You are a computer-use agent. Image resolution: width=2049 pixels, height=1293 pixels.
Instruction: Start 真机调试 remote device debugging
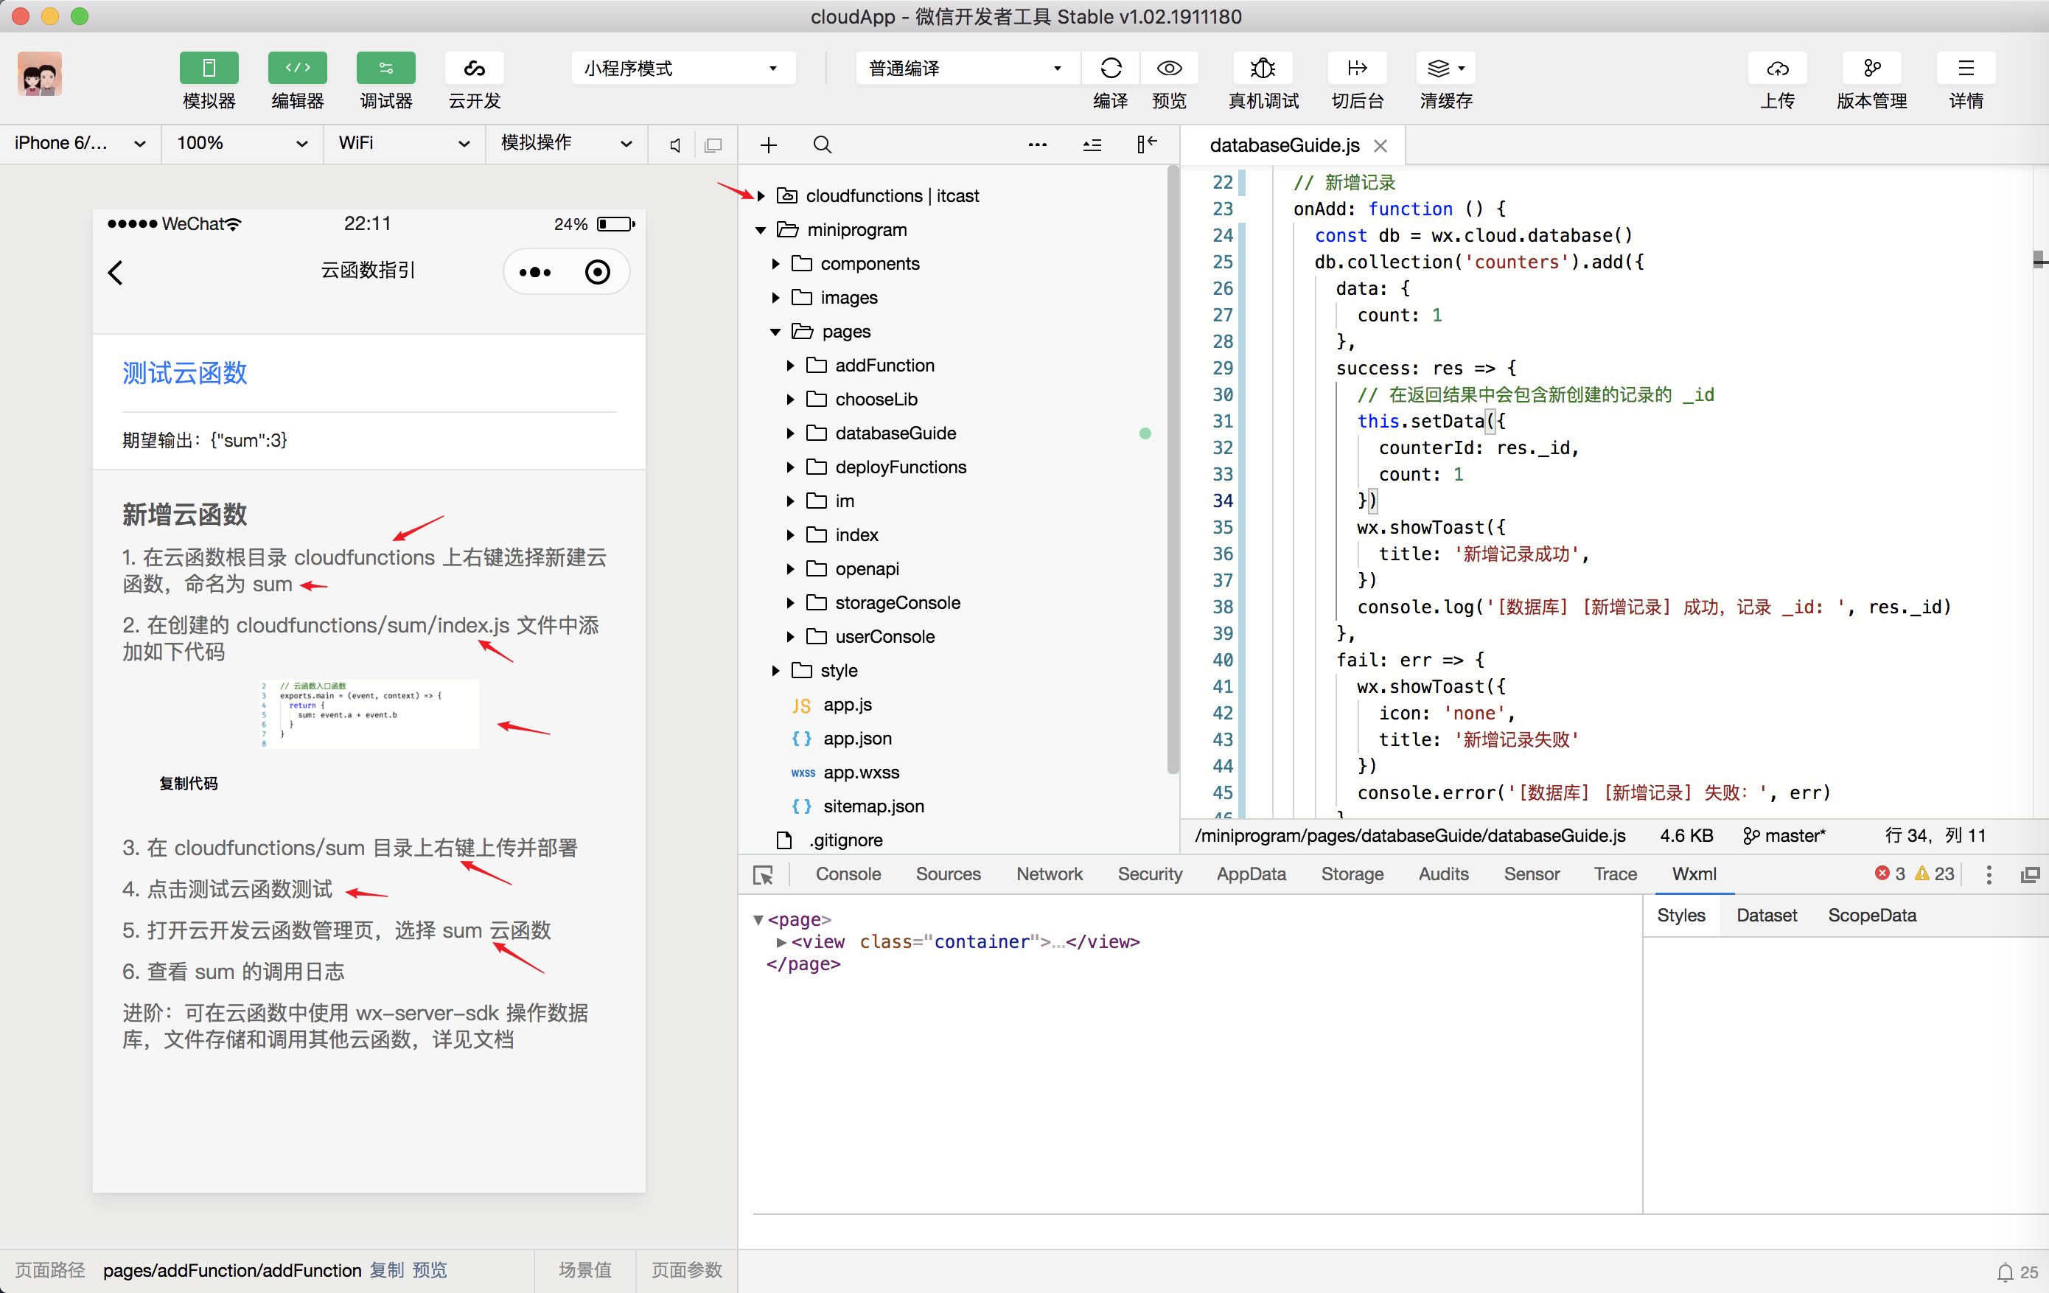coord(1263,68)
